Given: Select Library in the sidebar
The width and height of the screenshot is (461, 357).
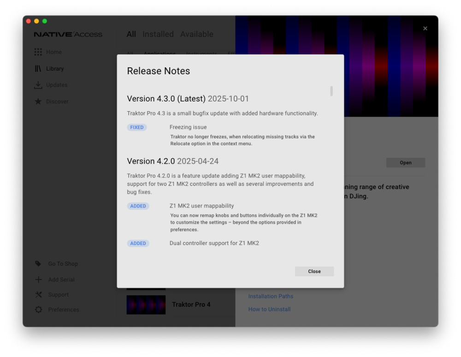Looking at the screenshot, I should 55,69.
